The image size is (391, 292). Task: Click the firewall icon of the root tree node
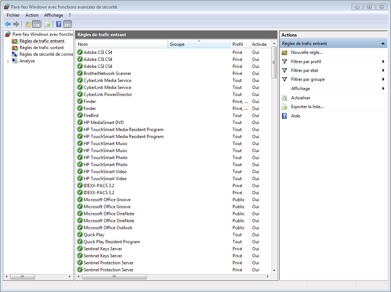pos(8,34)
